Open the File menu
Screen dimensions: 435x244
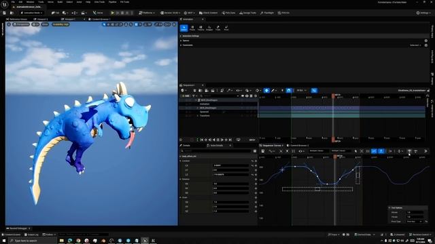13,2
